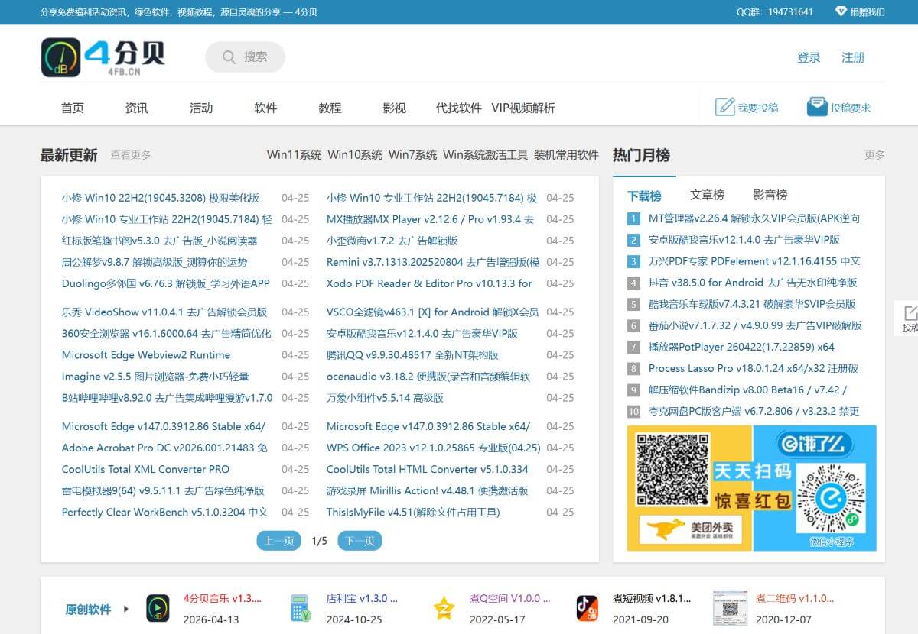Screen dimensions: 918x634
Task: Open 乐秀 VideoShow v11.0.4.1 article
Action: 164,312
